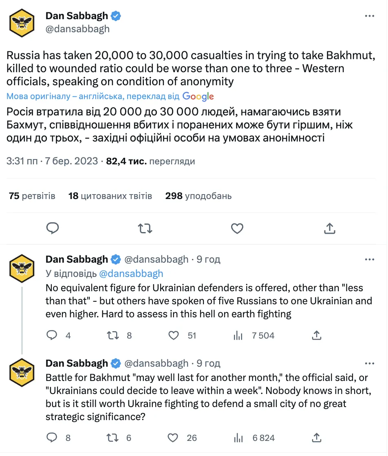Open more options on the Bakhmut battle reply
This screenshot has height=456, width=388.
point(370,363)
